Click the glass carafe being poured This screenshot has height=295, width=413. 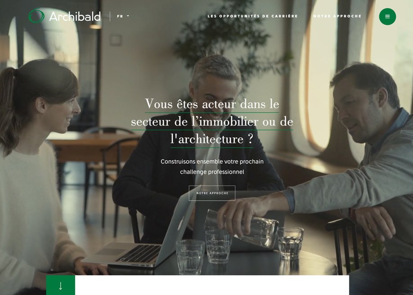click(x=242, y=228)
